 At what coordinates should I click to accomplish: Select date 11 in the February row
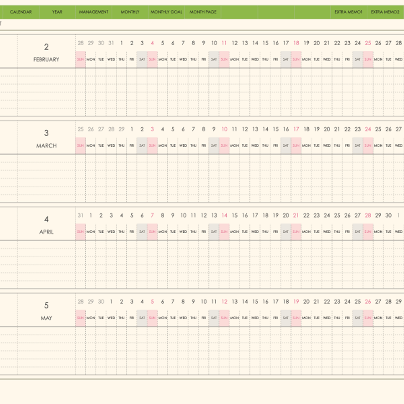[224, 43]
